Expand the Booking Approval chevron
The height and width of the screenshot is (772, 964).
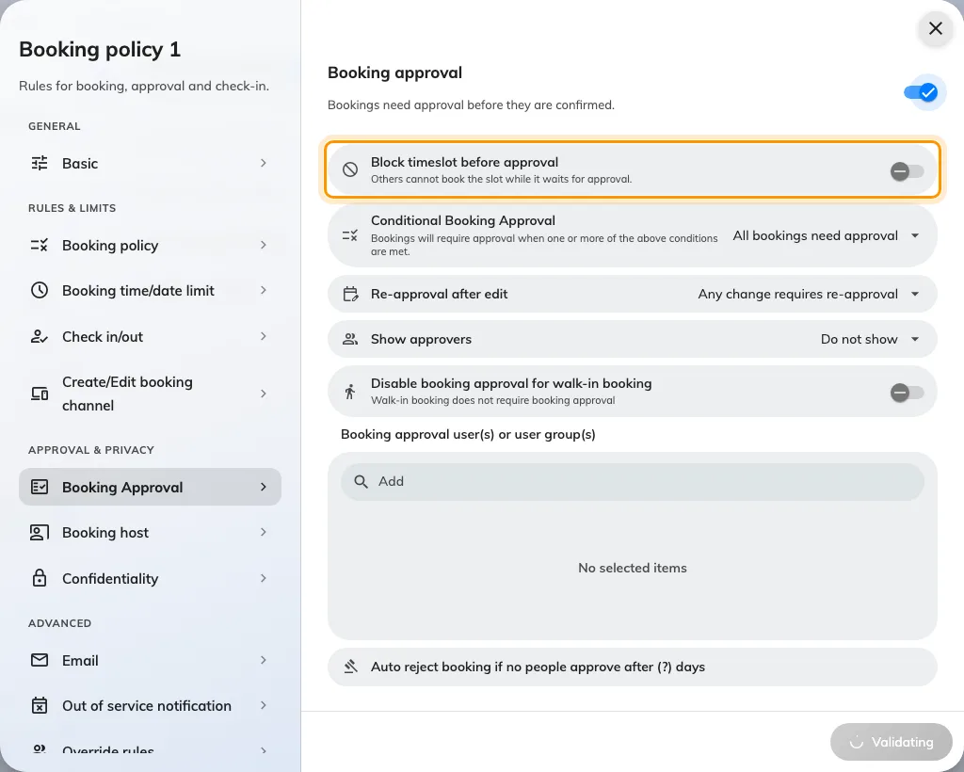pyautogui.click(x=264, y=487)
